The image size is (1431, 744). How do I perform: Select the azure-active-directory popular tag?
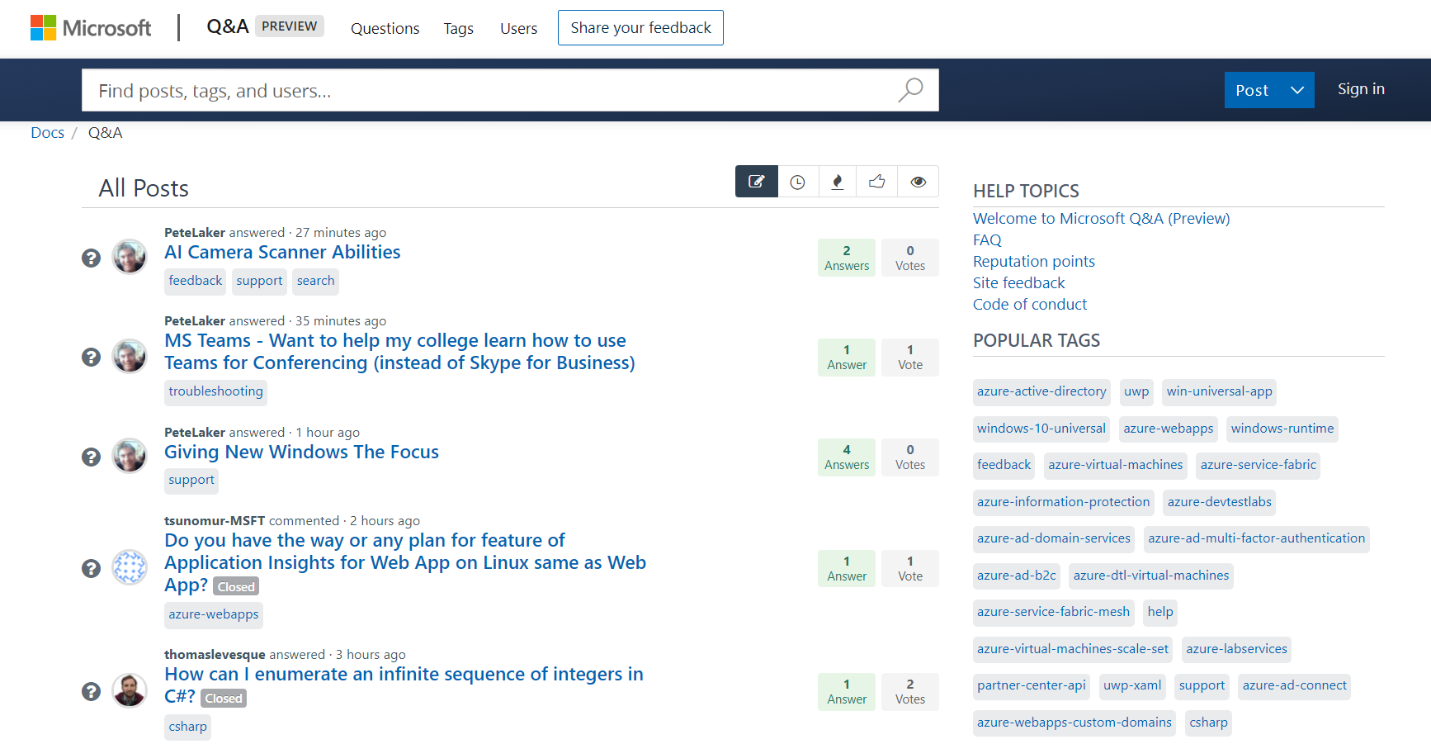tap(1041, 391)
